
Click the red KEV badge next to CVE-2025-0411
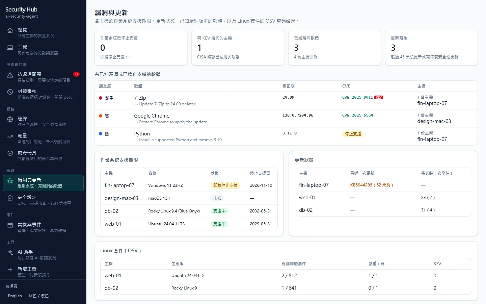tap(379, 98)
